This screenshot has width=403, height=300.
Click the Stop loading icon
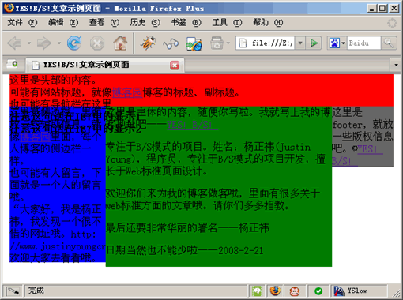tap(97, 43)
